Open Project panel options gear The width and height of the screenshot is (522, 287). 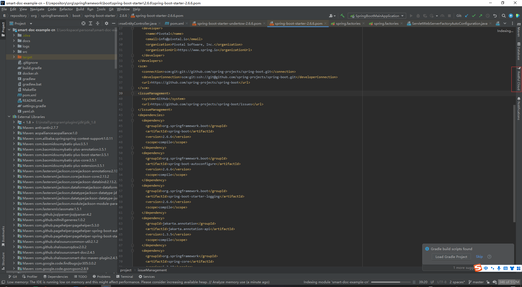click(107, 24)
